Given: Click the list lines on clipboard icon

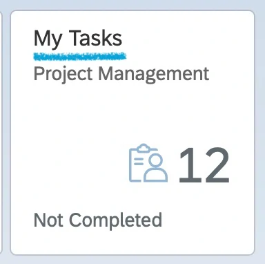Looking at the screenshot, I should click(x=139, y=161).
